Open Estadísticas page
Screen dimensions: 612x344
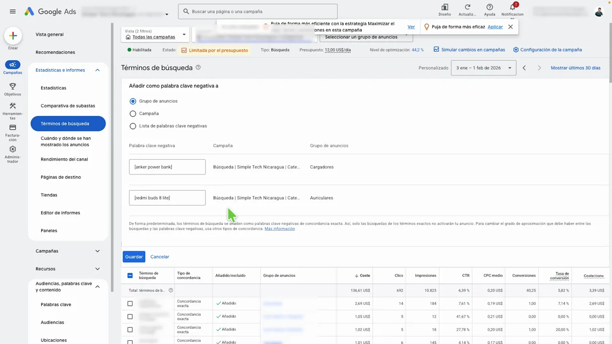(54, 88)
